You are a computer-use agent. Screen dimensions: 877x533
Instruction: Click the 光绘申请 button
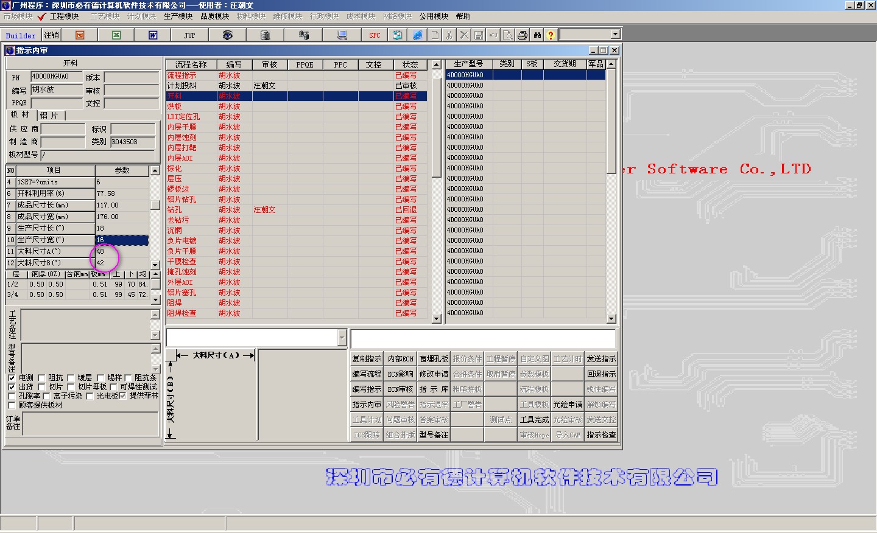pos(568,405)
